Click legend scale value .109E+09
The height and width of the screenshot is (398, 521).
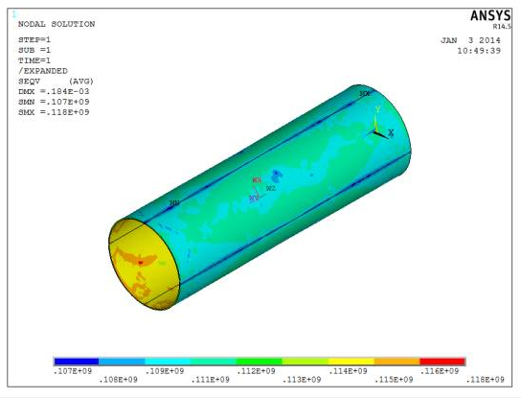(x=165, y=371)
